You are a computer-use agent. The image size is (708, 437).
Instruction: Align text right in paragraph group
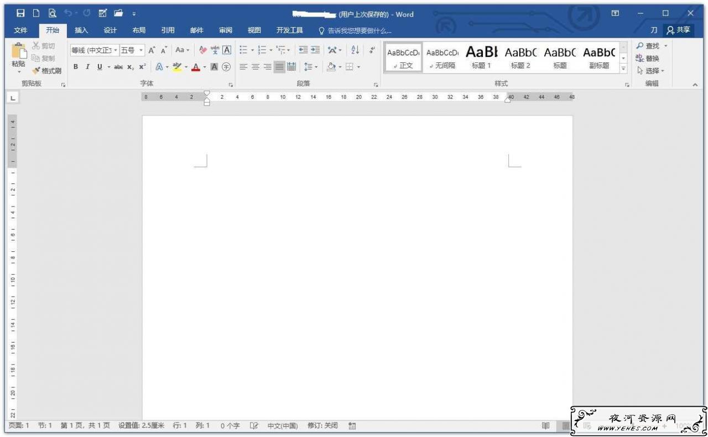[268, 67]
